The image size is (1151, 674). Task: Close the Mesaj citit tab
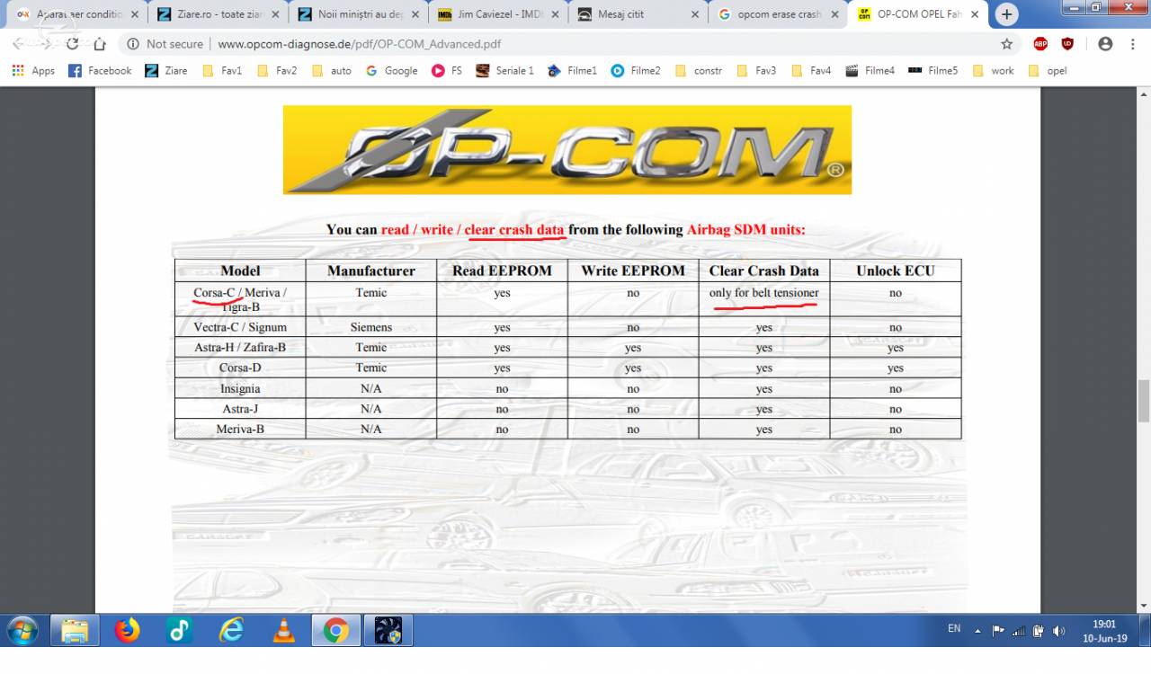[694, 14]
